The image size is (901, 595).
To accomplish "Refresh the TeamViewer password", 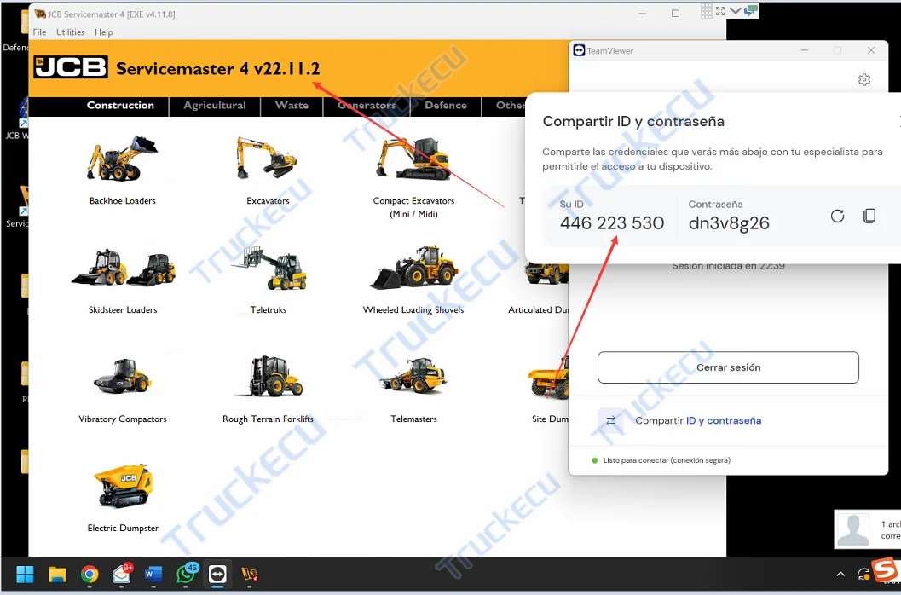I will coord(837,217).
